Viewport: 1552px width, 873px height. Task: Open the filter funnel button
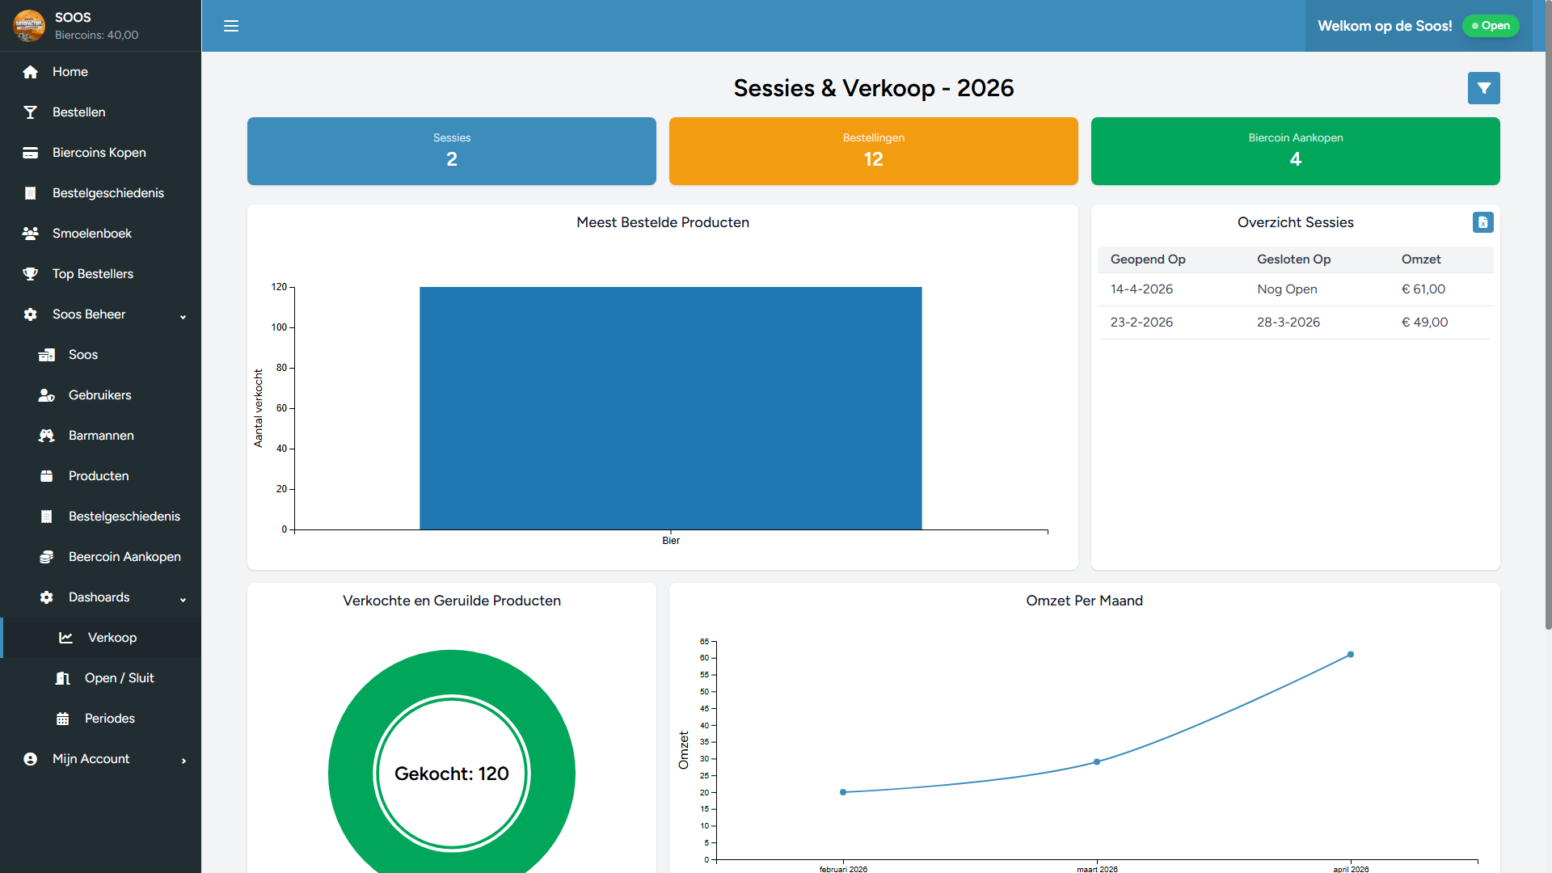pos(1483,88)
